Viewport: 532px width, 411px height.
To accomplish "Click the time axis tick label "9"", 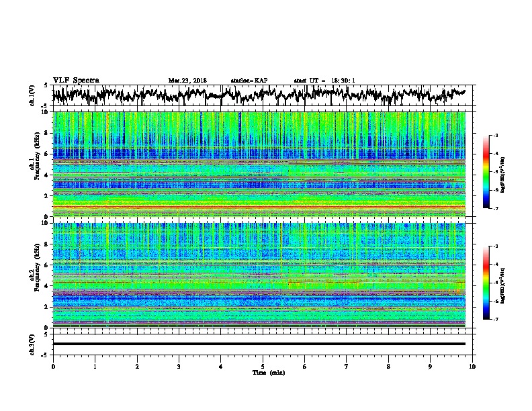I will pyautogui.click(x=430, y=367).
